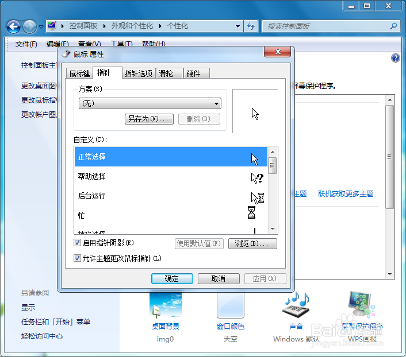Click theme list scroll-down arrow in Personalization window
406x357 pixels.
390,274
